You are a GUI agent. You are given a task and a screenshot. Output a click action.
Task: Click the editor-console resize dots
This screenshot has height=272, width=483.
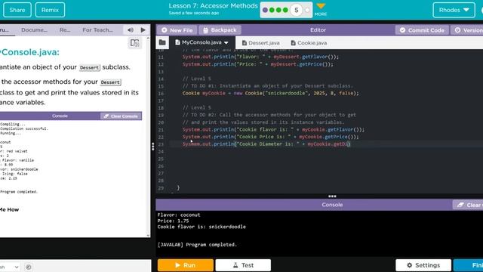click(332, 196)
